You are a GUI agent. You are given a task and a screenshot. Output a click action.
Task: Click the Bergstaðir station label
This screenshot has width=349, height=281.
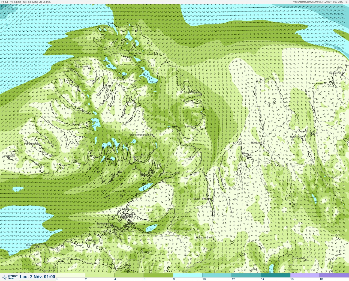point(296,137)
